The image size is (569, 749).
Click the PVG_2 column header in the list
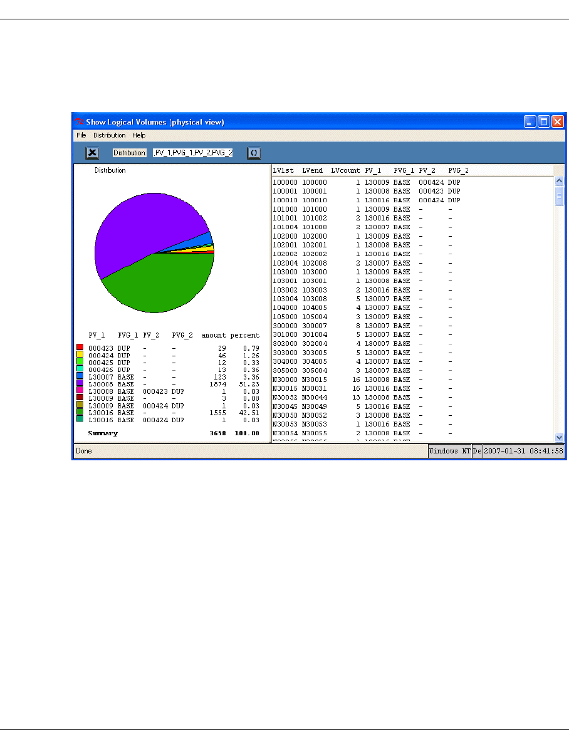click(x=458, y=170)
